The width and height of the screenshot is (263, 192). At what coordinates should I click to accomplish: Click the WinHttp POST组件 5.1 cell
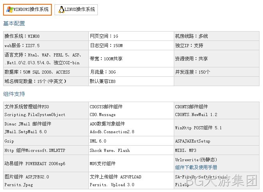pos(217,128)
